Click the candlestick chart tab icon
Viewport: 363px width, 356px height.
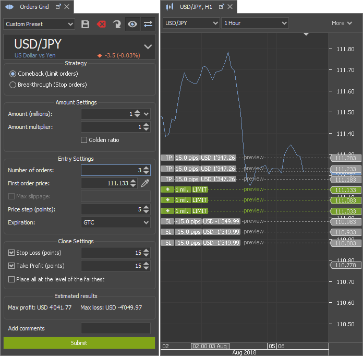[x=170, y=7]
